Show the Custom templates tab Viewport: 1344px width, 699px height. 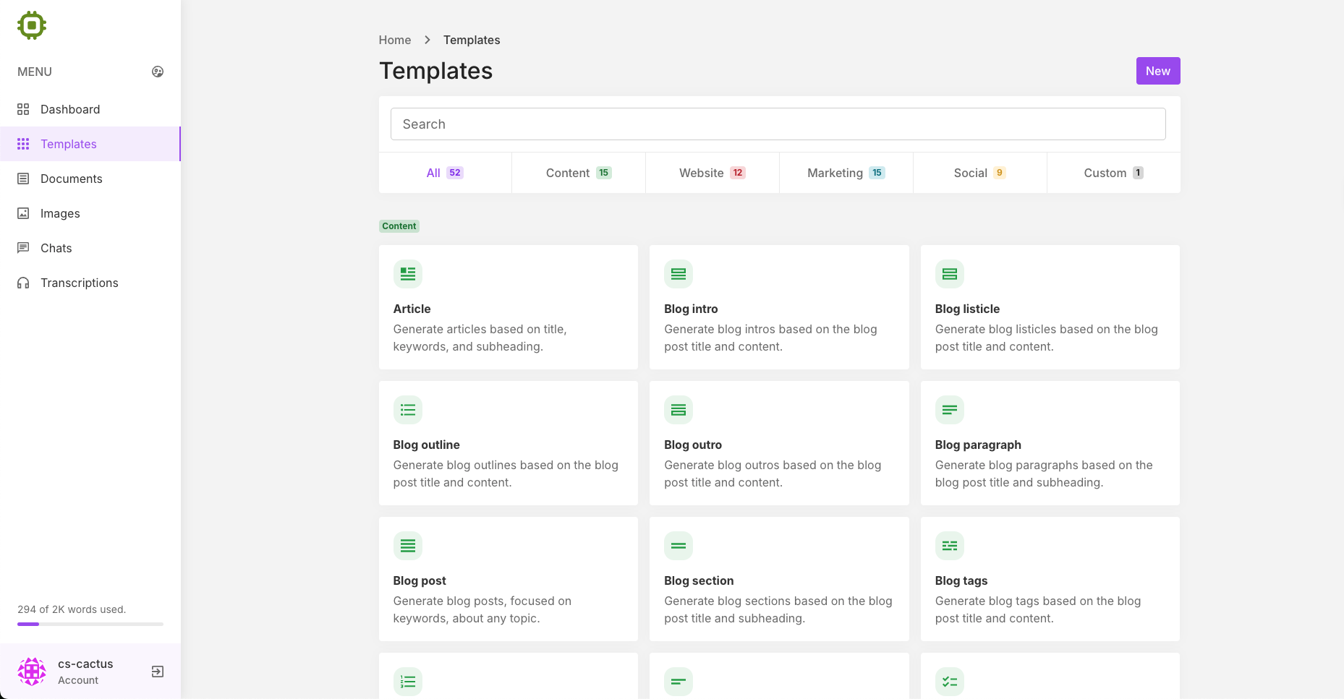pos(1113,173)
